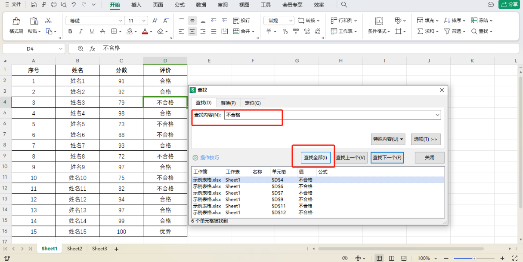Switch to the Sheet2 worksheet tab
Image resolution: width=523 pixels, height=262 pixels.
(x=74, y=249)
